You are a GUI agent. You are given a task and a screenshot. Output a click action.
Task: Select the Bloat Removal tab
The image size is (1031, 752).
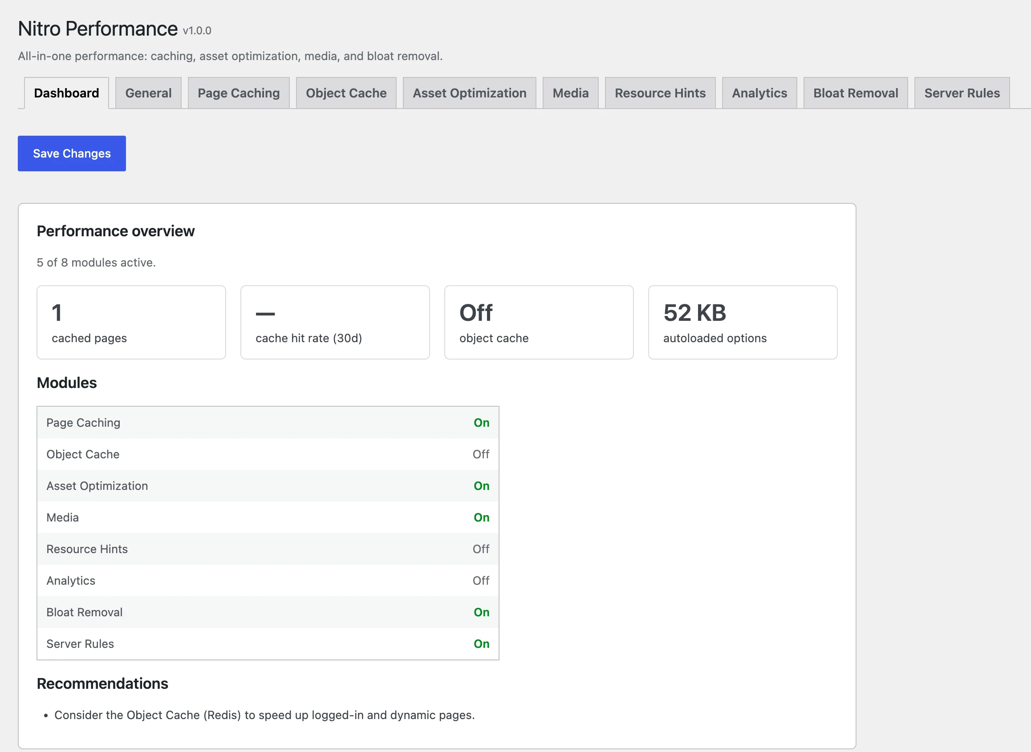(x=856, y=93)
